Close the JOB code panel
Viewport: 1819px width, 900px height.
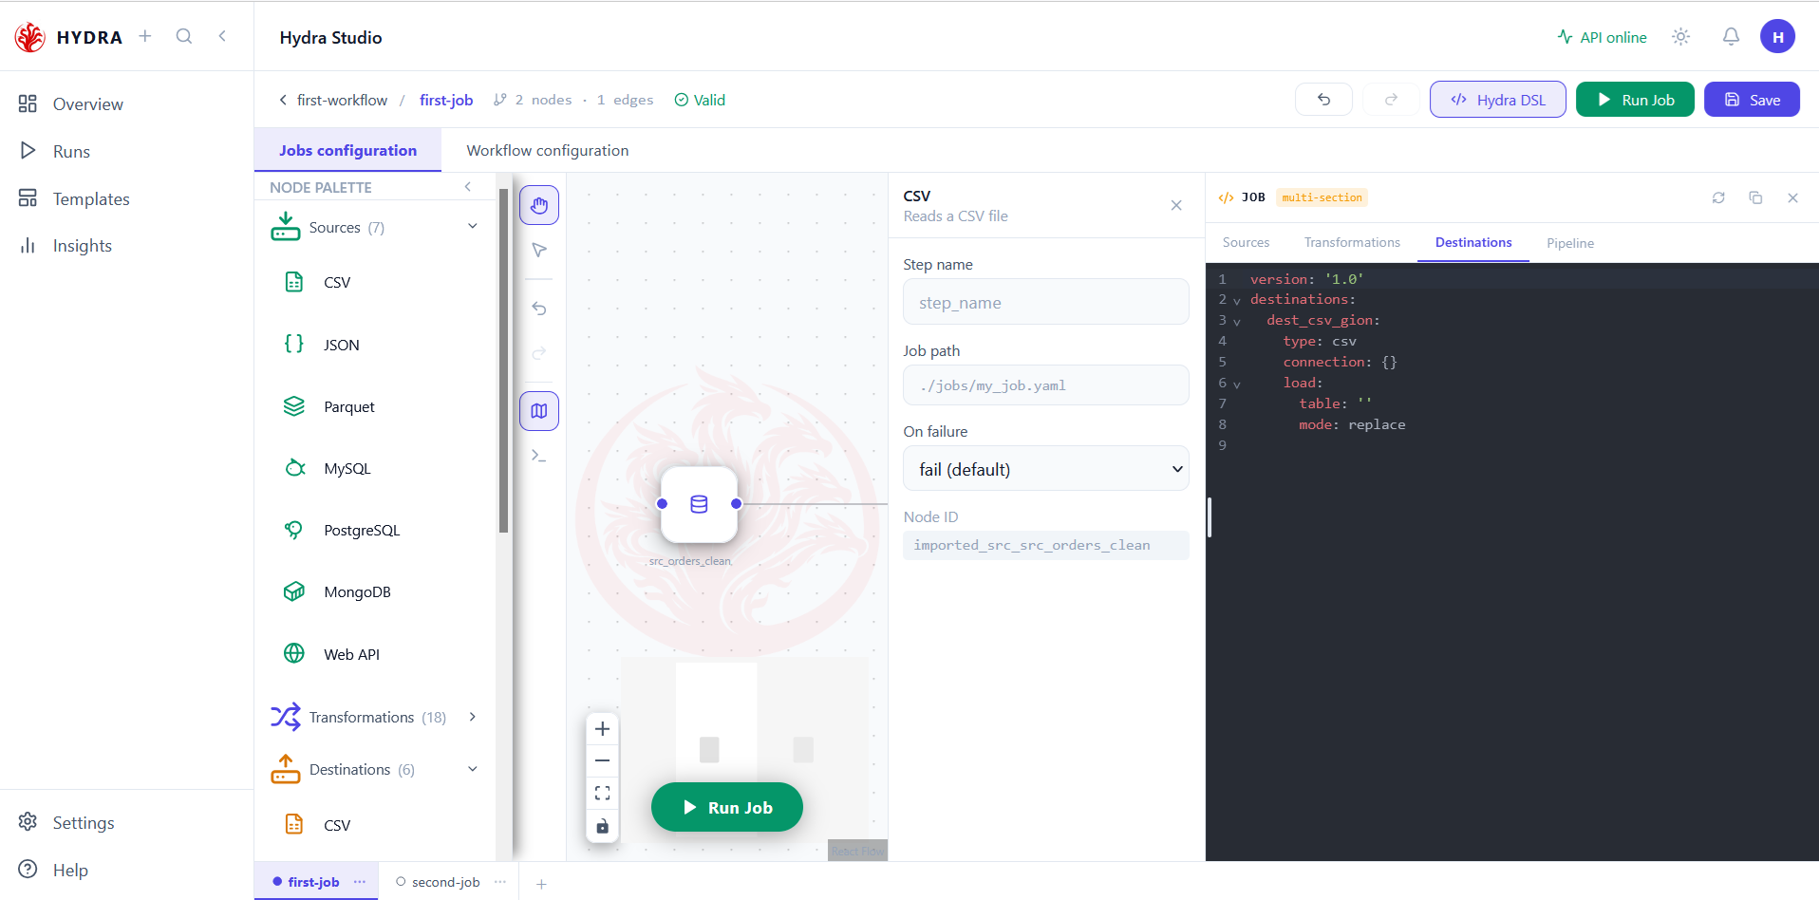(1792, 197)
